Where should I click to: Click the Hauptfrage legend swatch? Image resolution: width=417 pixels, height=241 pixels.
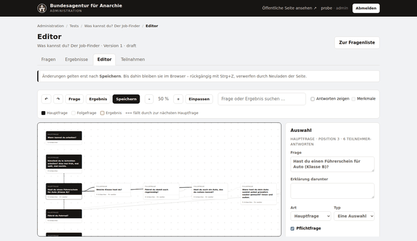[44, 113]
